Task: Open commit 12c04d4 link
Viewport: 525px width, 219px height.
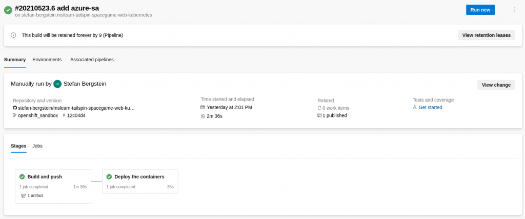Action: coord(76,115)
